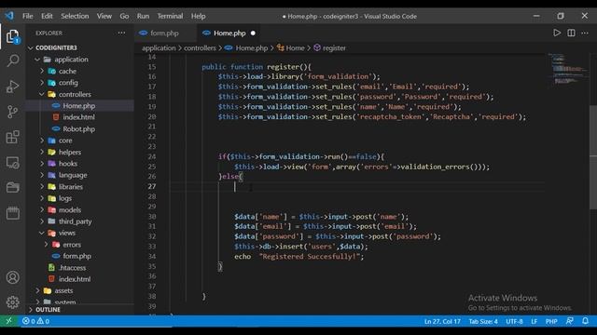Open the Help menu
Viewport: 597px width, 335px height.
pos(198,16)
